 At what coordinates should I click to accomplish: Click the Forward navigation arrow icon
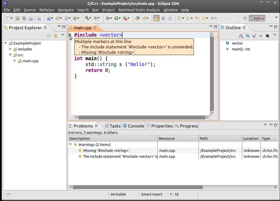(212, 18)
